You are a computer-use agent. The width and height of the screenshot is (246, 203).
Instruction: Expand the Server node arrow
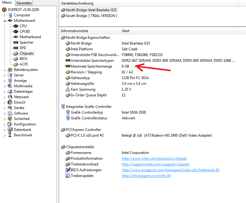[5, 75]
